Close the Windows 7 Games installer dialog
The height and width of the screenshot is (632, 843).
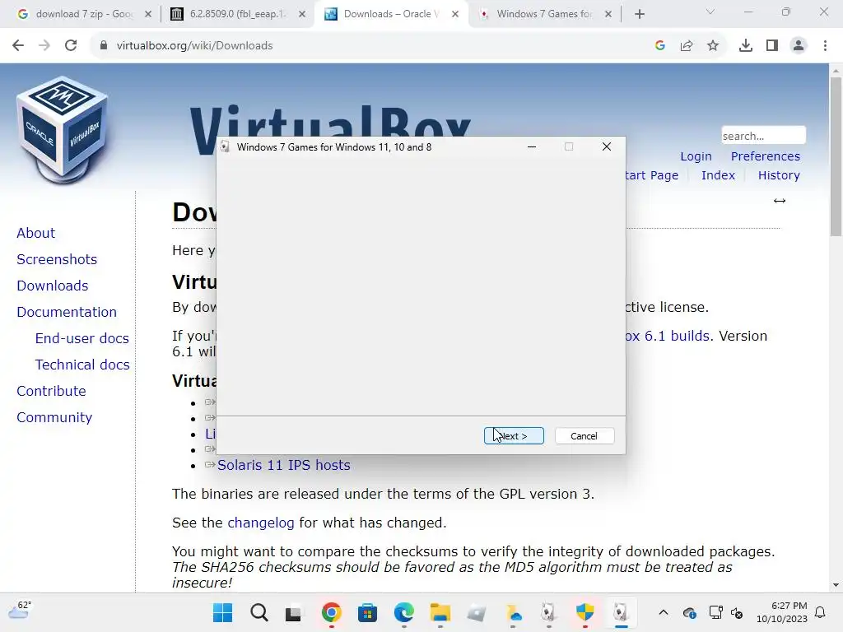pyautogui.click(x=607, y=146)
